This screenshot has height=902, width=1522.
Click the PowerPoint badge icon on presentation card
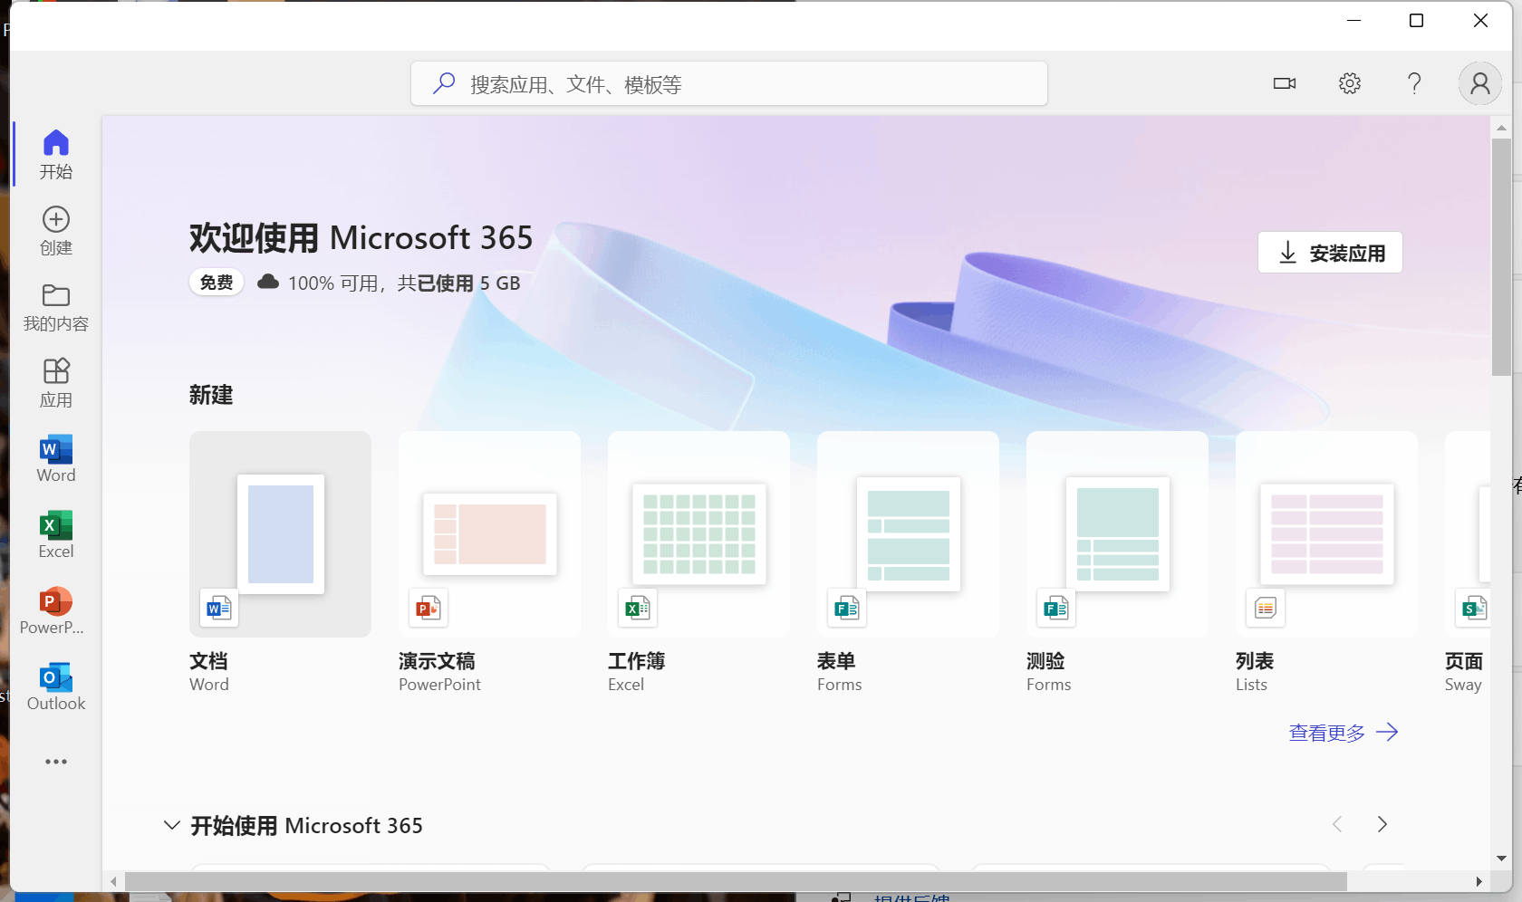pyautogui.click(x=428, y=609)
